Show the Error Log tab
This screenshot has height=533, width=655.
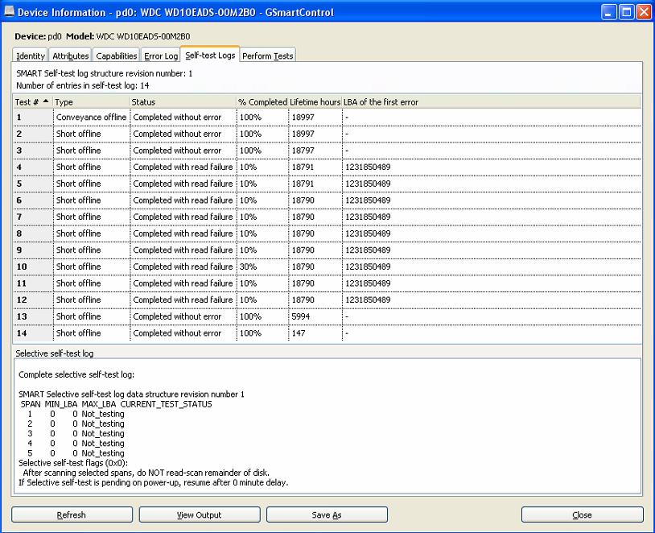(x=161, y=56)
